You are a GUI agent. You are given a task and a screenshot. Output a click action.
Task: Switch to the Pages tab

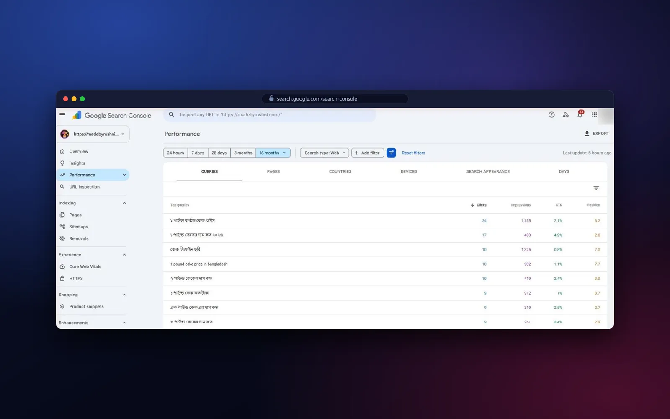click(273, 172)
